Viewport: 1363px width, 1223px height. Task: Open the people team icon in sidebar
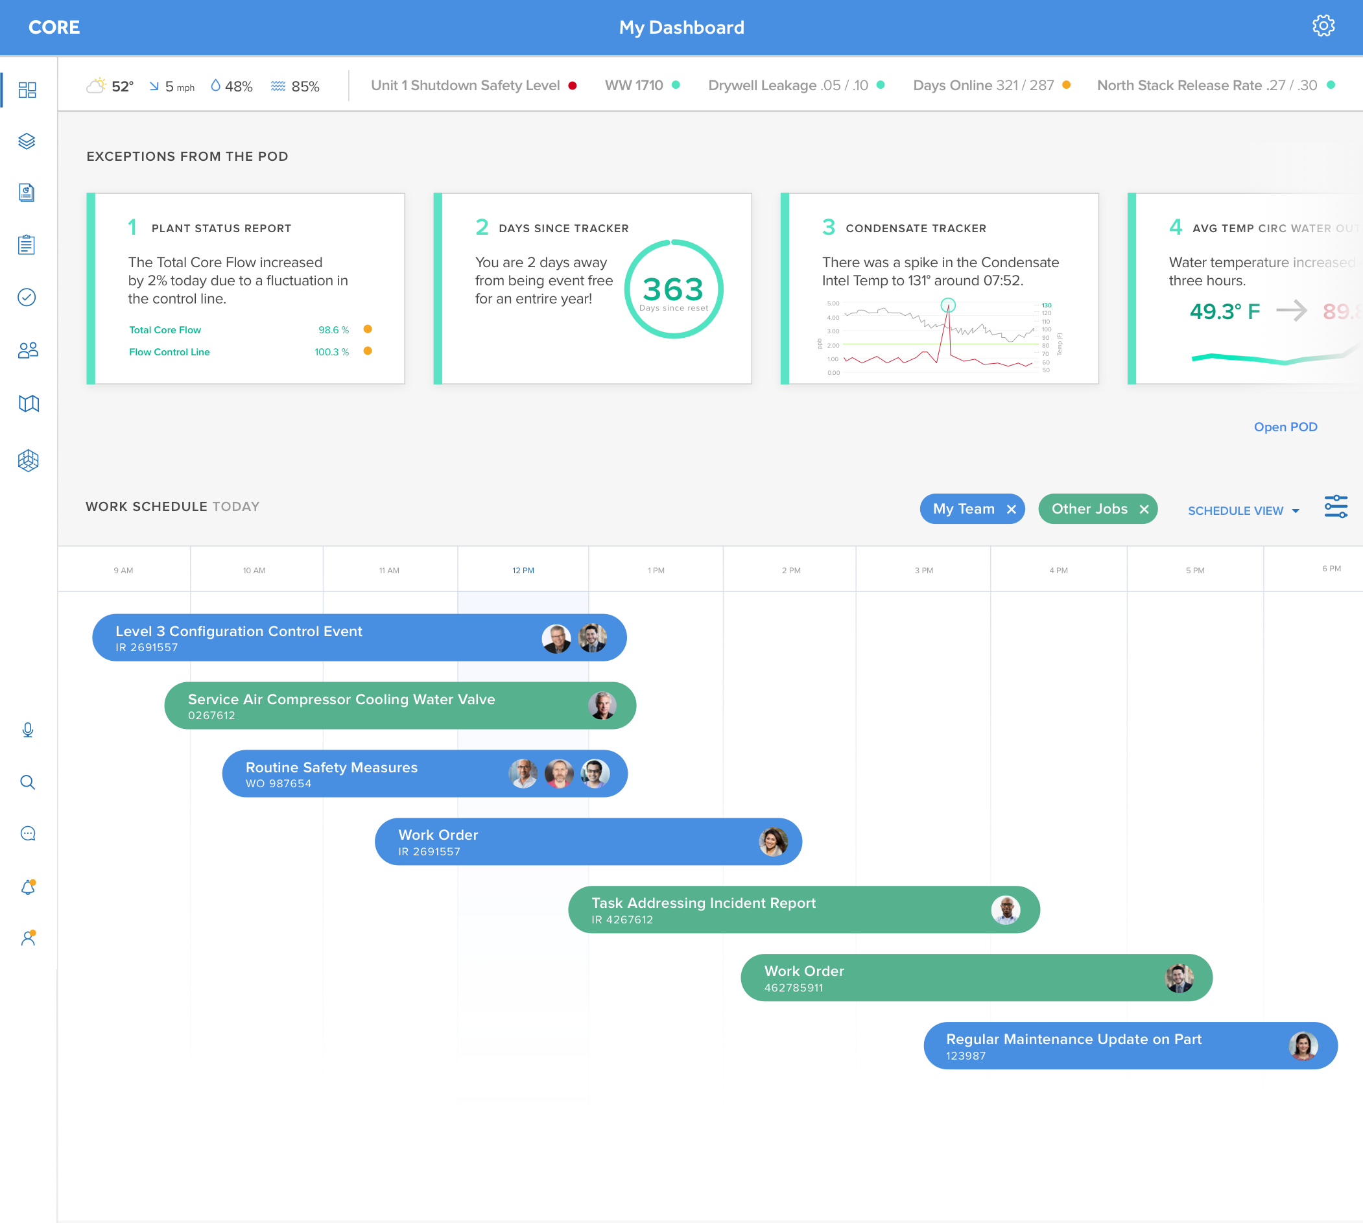pyautogui.click(x=27, y=350)
